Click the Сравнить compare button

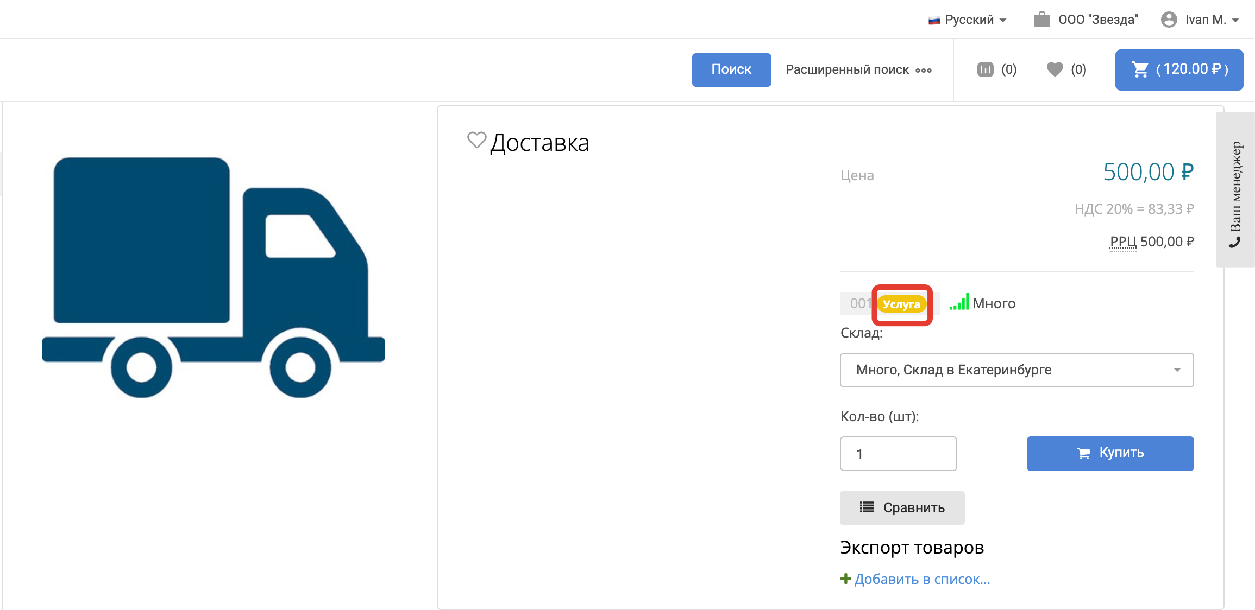pyautogui.click(x=902, y=508)
